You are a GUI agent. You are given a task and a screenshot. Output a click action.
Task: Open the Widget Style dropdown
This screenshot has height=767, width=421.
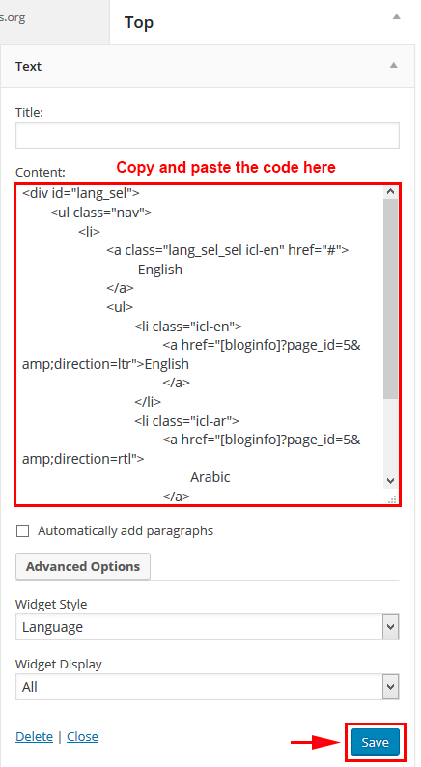[x=208, y=627]
